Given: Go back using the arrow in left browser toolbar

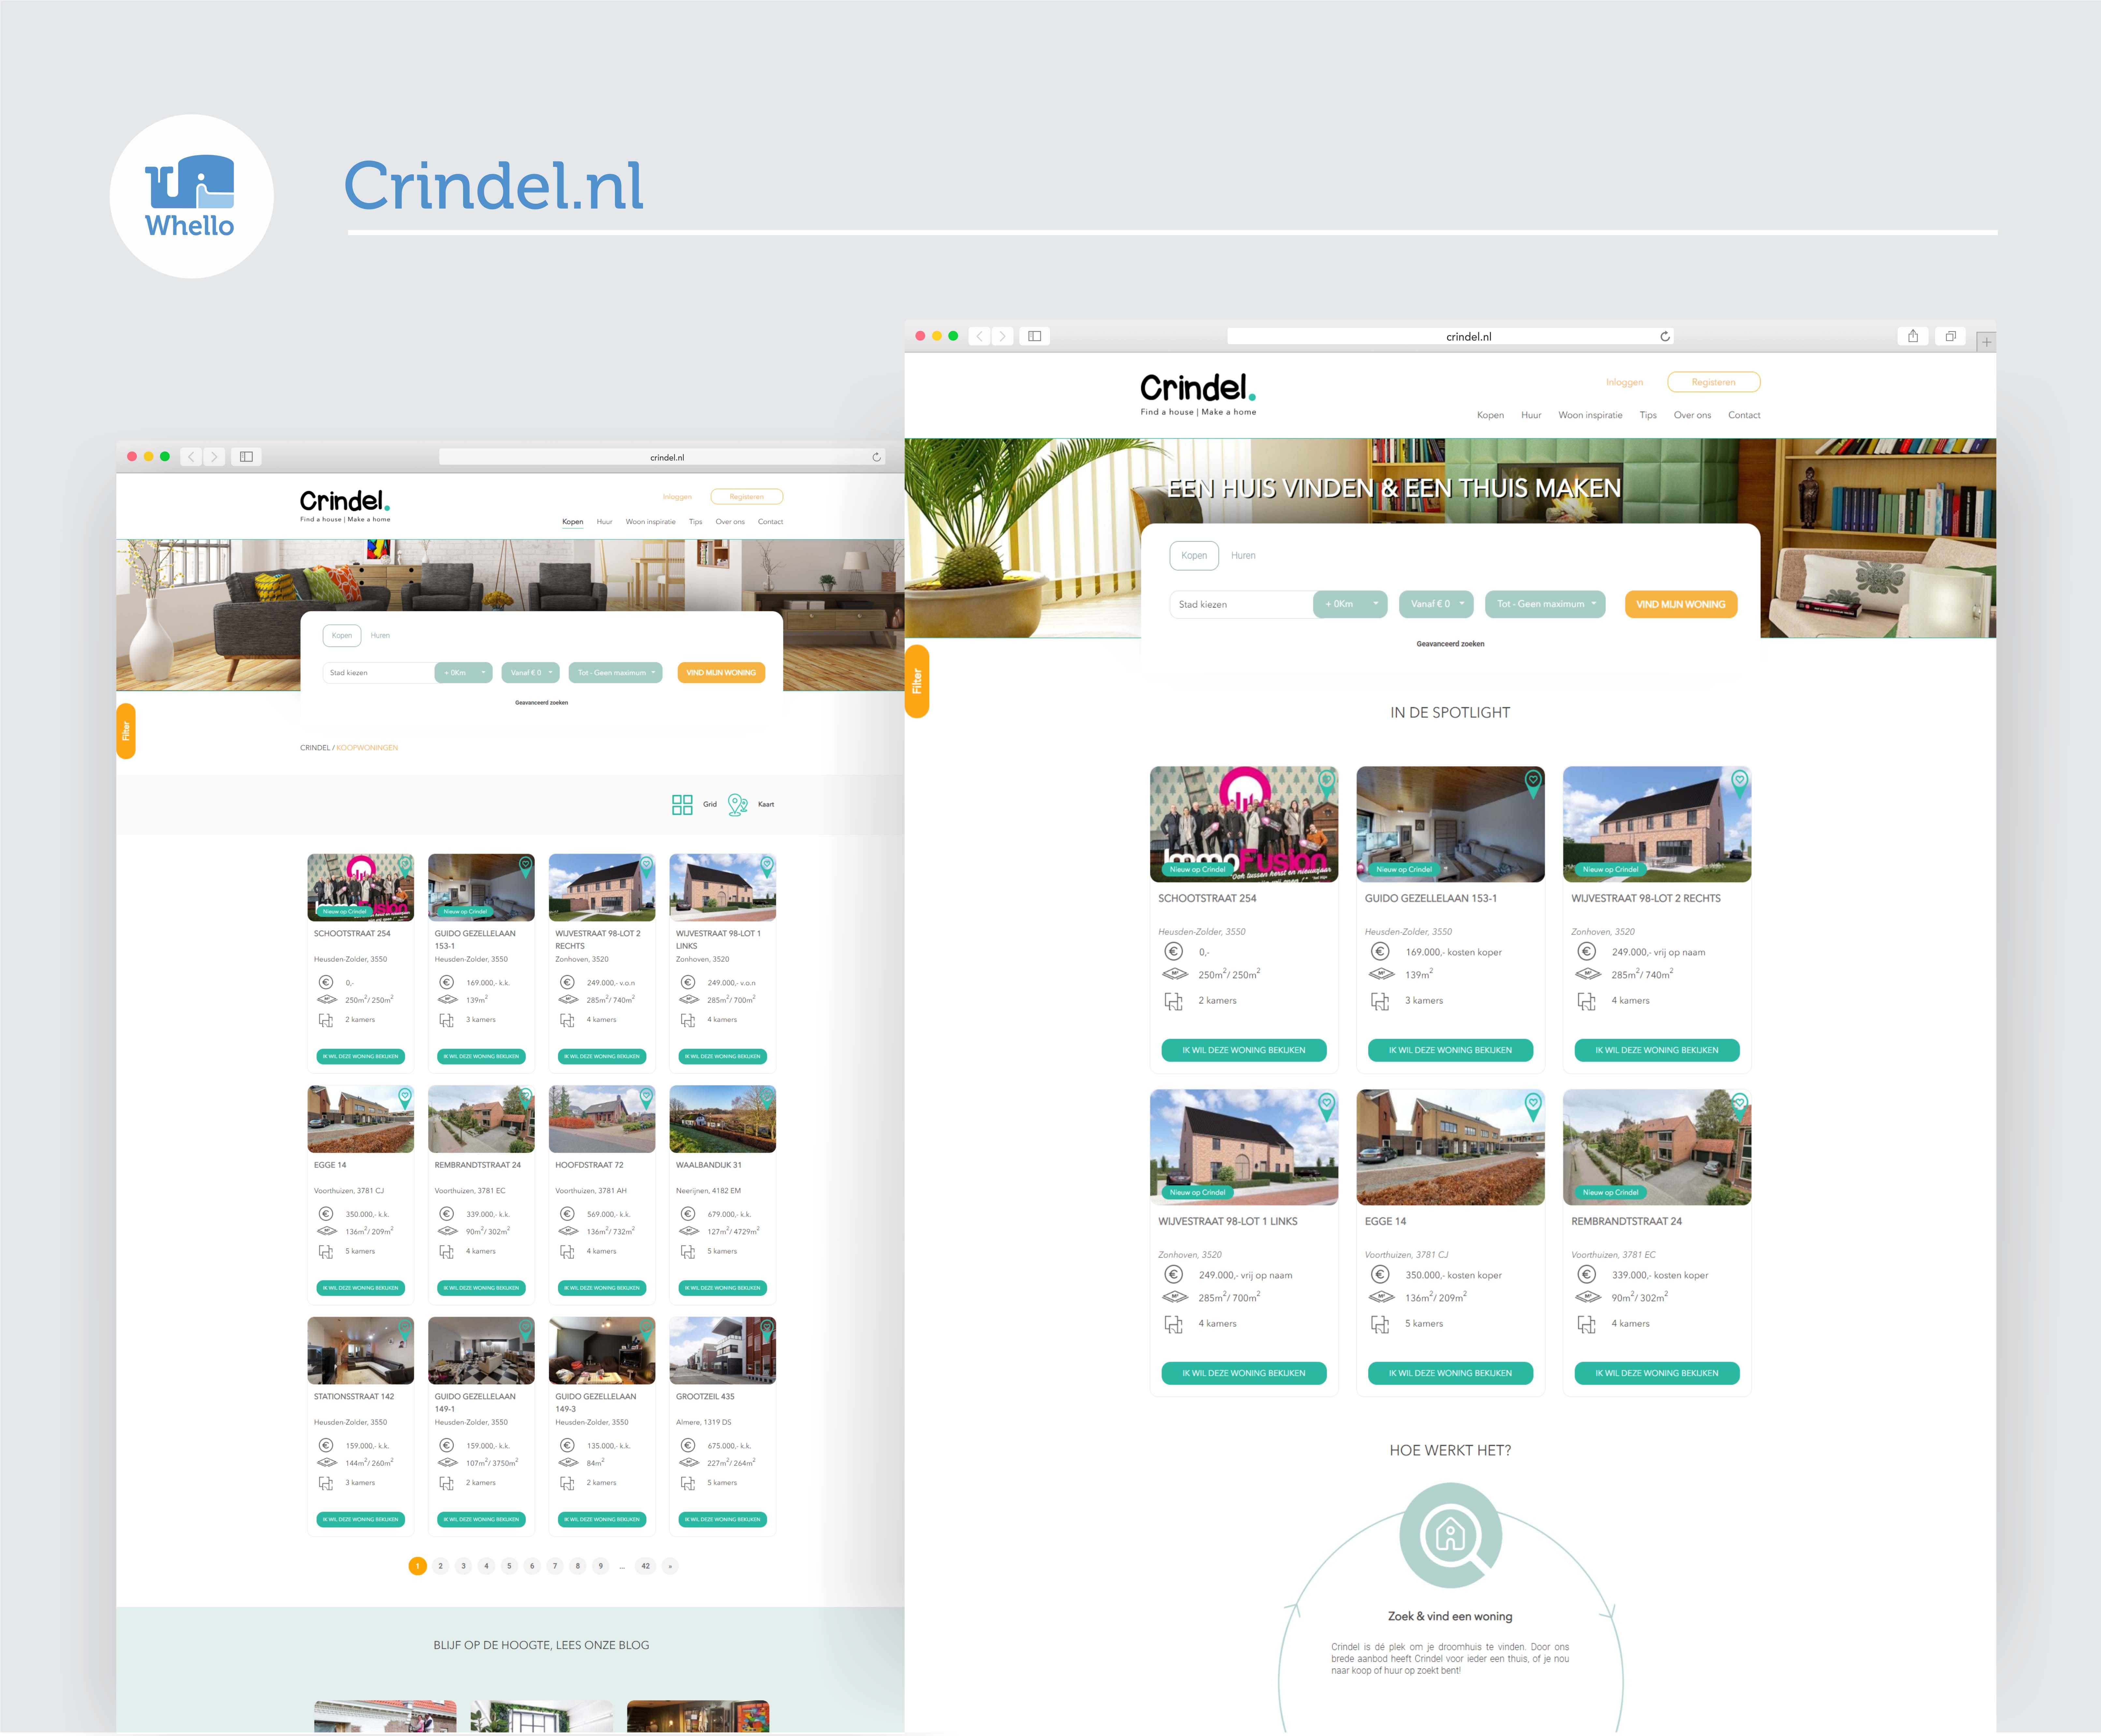Looking at the screenshot, I should click(191, 457).
